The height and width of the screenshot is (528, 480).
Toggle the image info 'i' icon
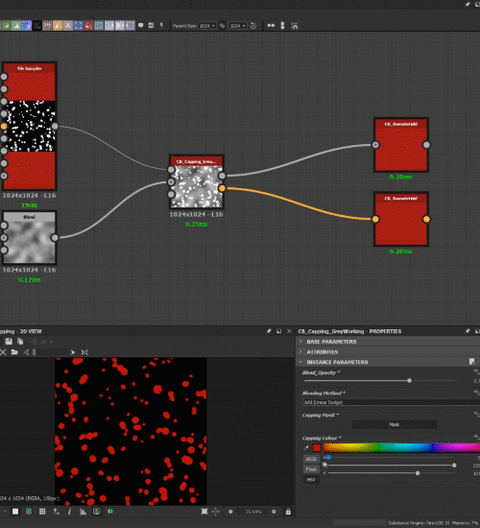coord(69,512)
